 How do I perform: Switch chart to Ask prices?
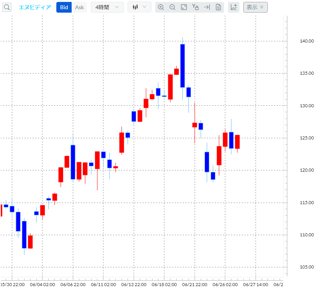[x=79, y=8]
